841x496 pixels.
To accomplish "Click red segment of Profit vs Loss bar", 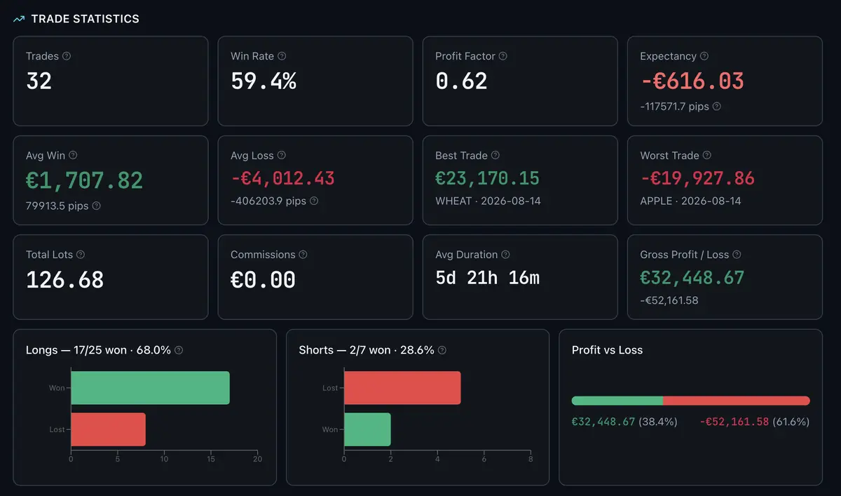I will coord(737,401).
